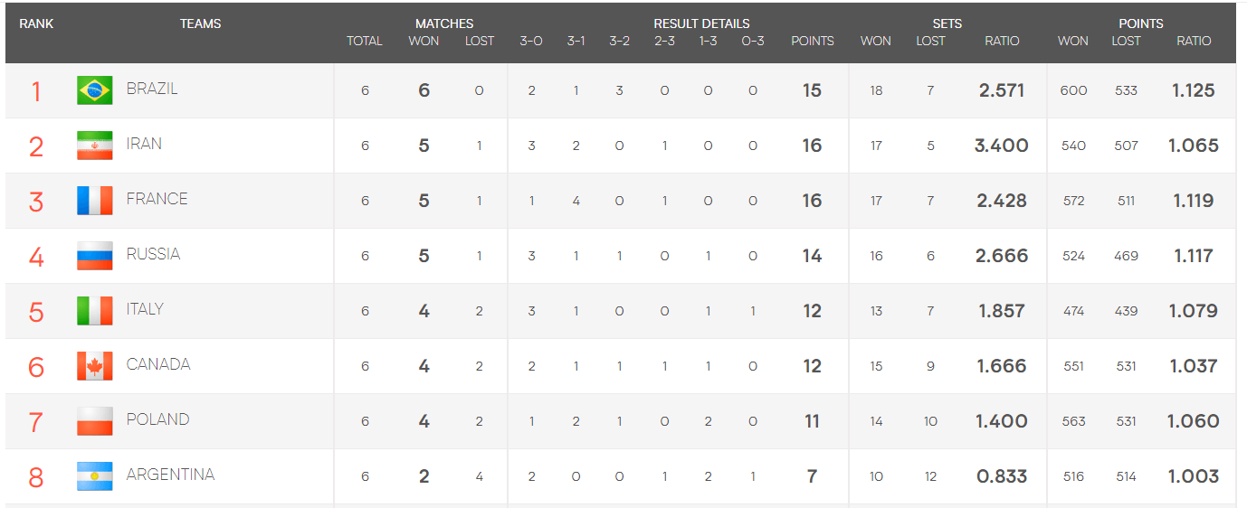Screen dimensions: 1247x508
Task: Click the MATCHES WON column header
Action: pyautogui.click(x=424, y=41)
